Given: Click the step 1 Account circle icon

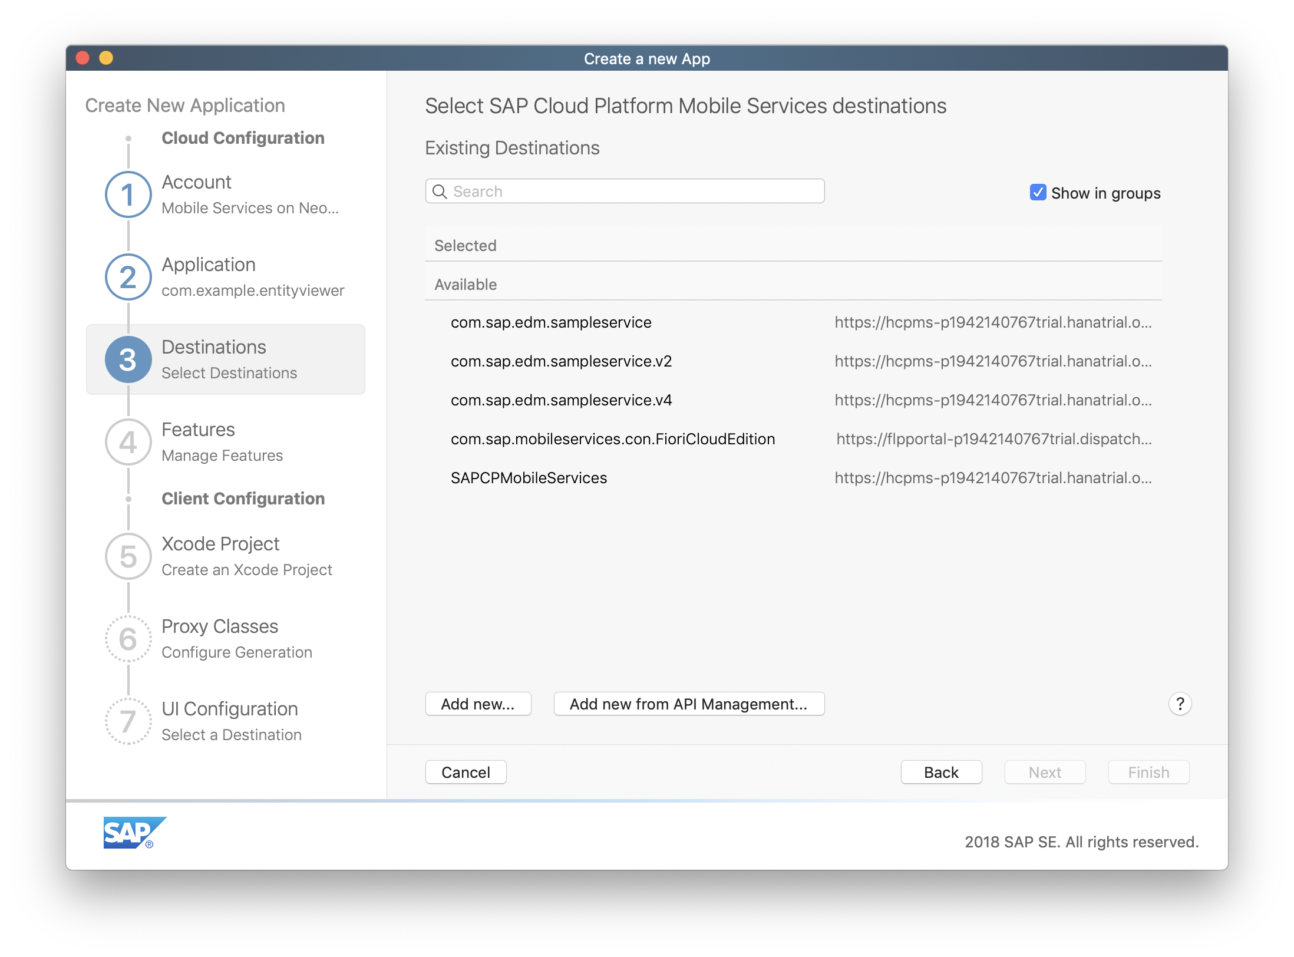Looking at the screenshot, I should click(128, 194).
